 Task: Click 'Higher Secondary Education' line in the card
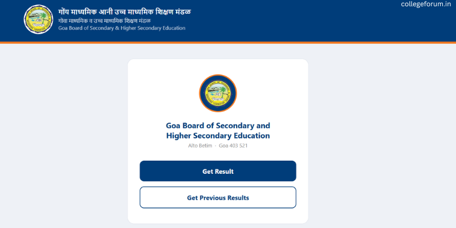[x=218, y=136]
